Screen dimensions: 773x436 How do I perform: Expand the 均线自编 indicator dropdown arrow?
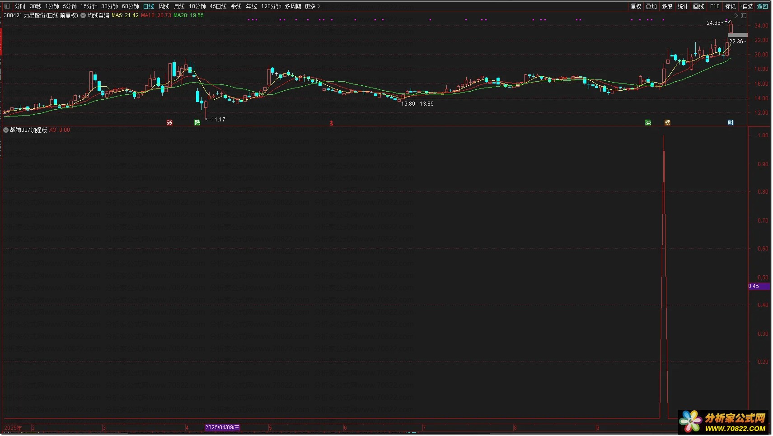click(83, 15)
